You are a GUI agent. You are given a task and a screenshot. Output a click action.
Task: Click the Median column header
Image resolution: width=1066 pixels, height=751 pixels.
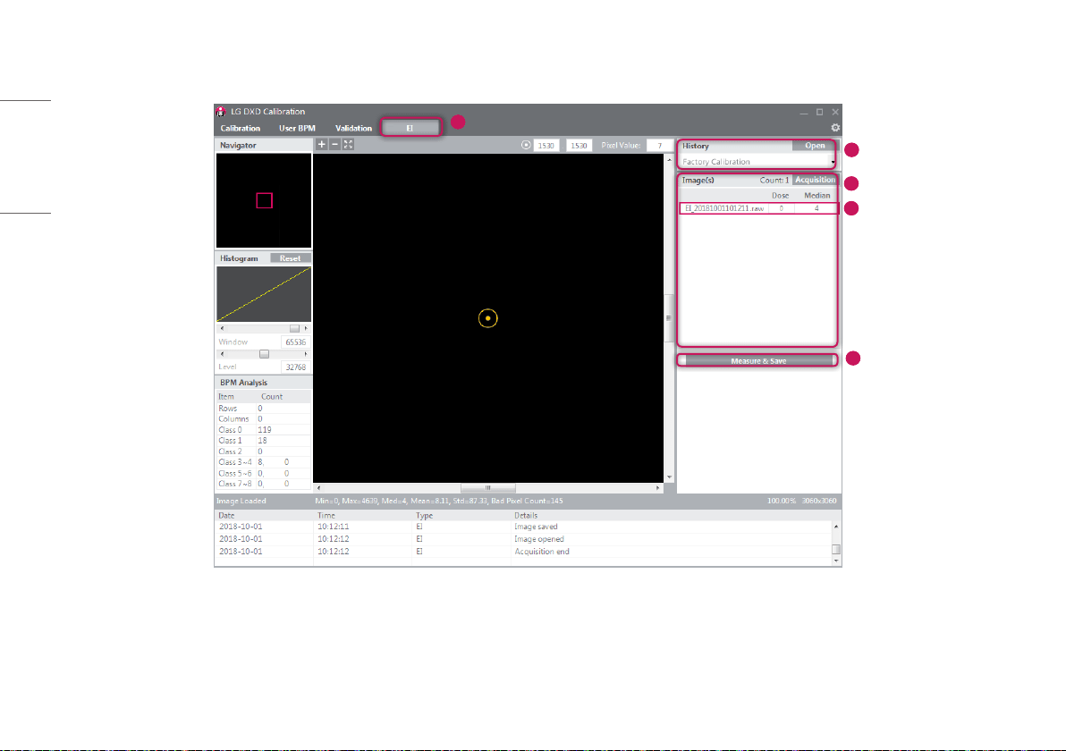click(x=816, y=195)
